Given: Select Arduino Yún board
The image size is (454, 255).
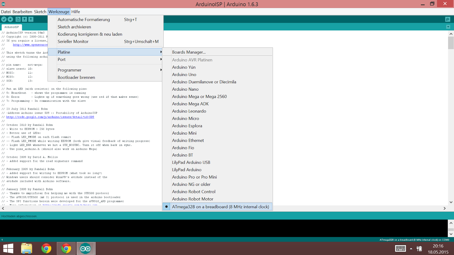Looking at the screenshot, I should pyautogui.click(x=217, y=67).
